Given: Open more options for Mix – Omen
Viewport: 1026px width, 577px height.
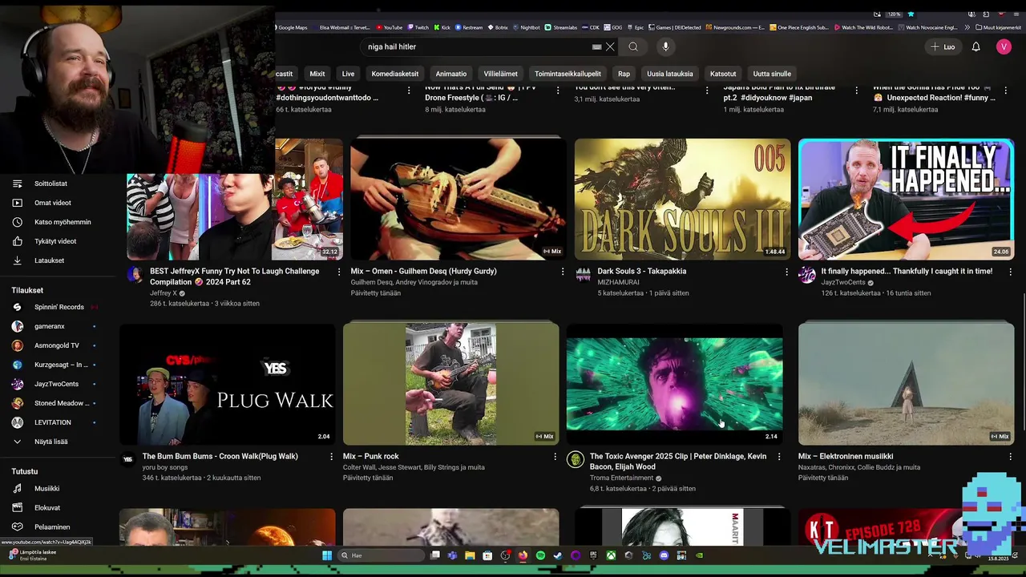Looking at the screenshot, I should [563, 272].
